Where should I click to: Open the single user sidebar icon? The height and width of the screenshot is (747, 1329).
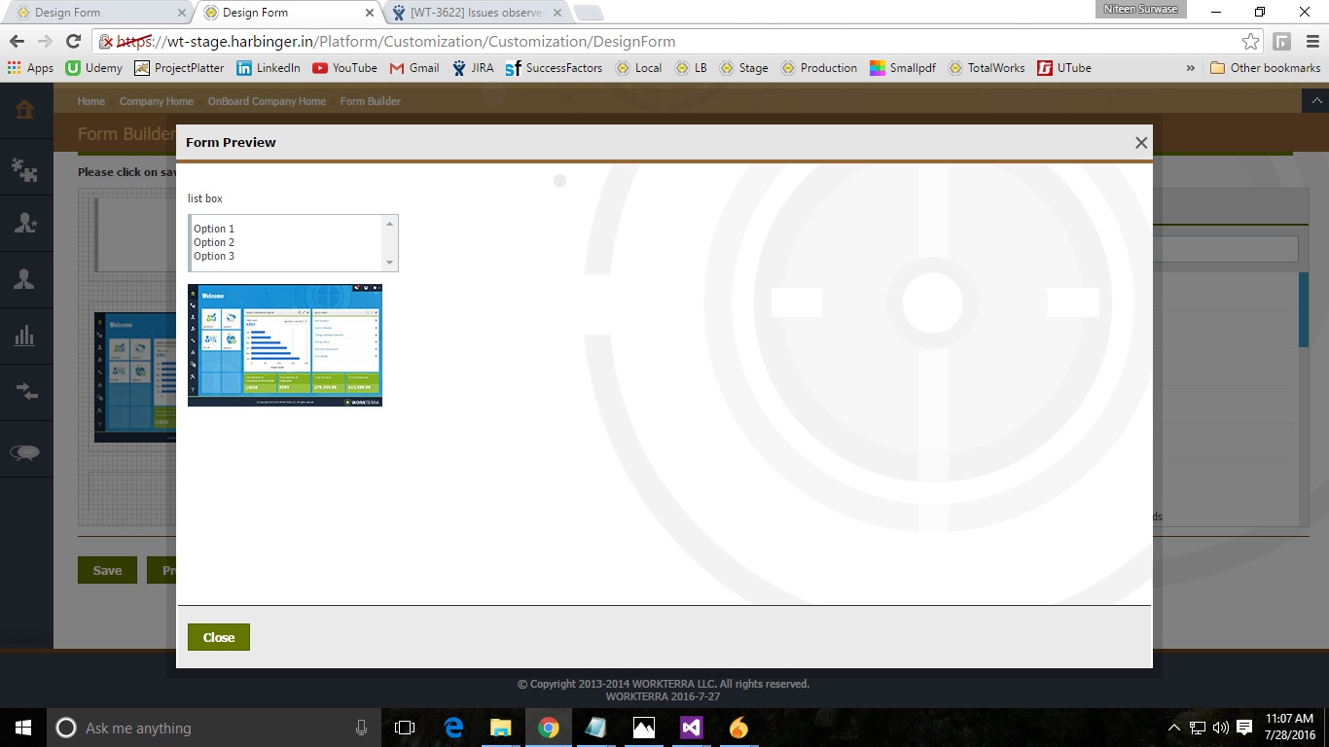(25, 279)
